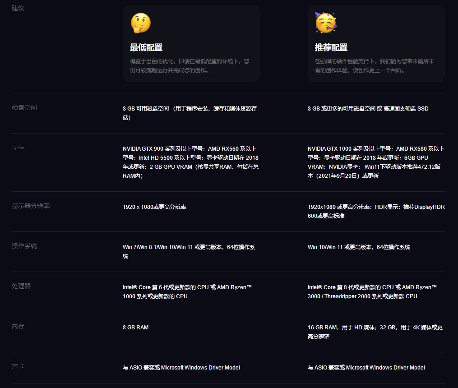Image resolution: width=458 pixels, height=388 pixels.
Task: Click minimum CPU text 'Intel Core 第 6 代'
Action: (187, 291)
